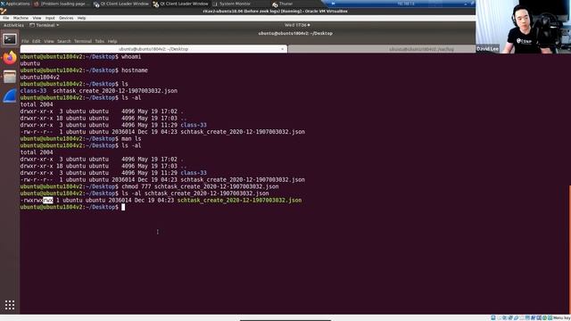The width and height of the screenshot is (571, 321).
Task: Click class-33 in the first ls output
Action: (x=33, y=91)
